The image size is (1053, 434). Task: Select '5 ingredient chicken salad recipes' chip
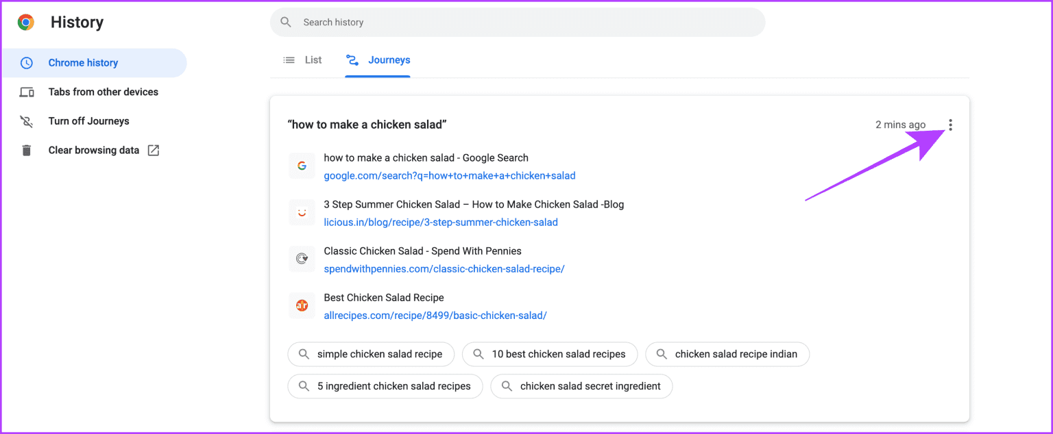point(385,386)
